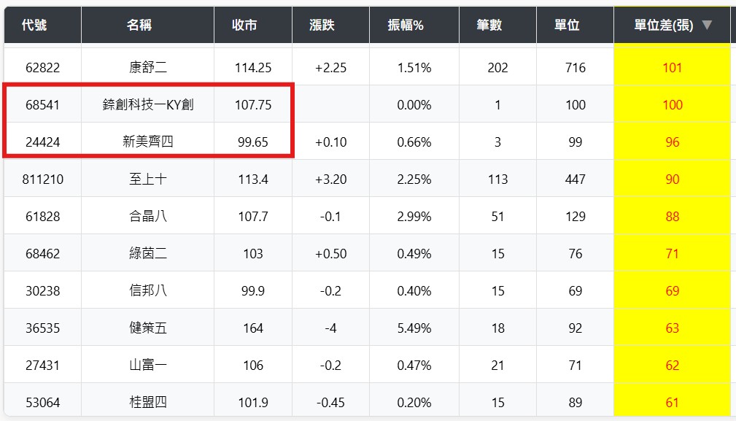The image size is (736, 421).
Task: Select the 康舒二 row name
Action: tap(148, 68)
